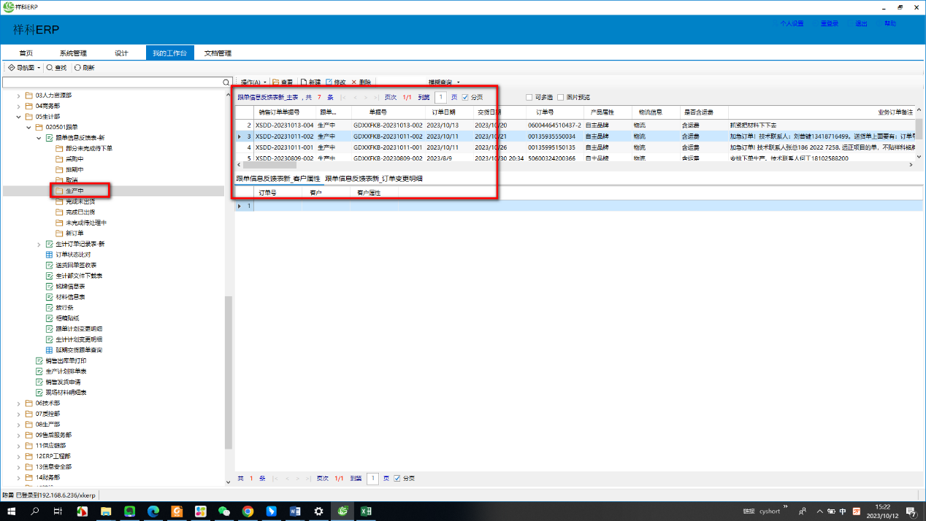Open Microsoft Edge from the taskbar
This screenshot has height=521, width=926.
pos(153,512)
